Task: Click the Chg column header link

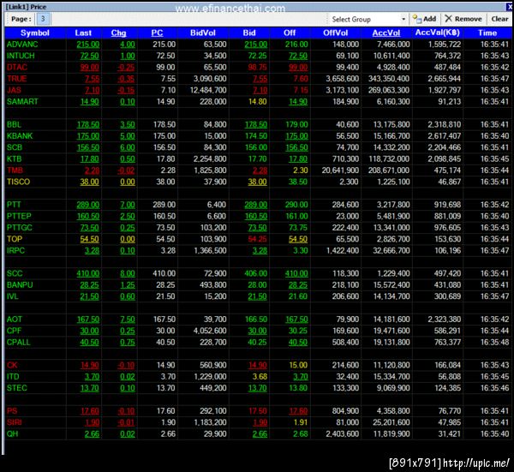Action: coord(118,33)
